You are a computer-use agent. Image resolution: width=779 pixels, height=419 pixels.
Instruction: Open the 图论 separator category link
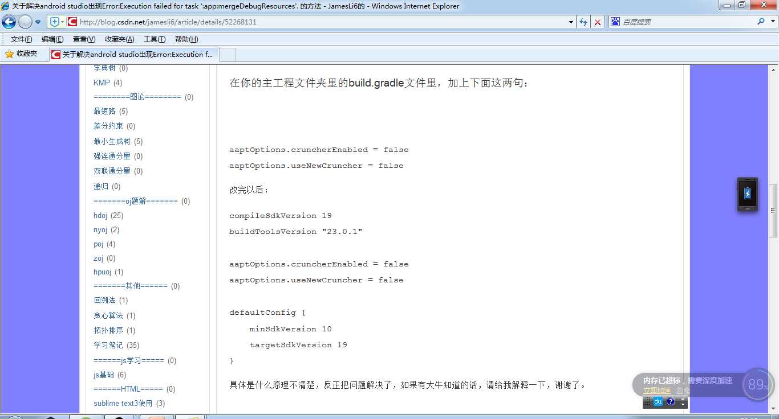137,97
